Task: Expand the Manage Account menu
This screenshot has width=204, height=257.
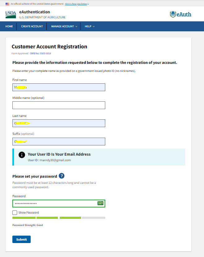Action: tap(64, 26)
